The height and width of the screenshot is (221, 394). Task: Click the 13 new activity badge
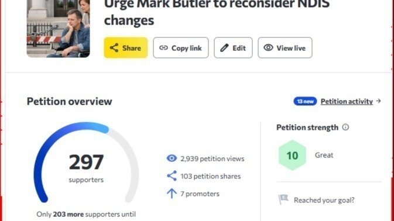pyautogui.click(x=305, y=101)
